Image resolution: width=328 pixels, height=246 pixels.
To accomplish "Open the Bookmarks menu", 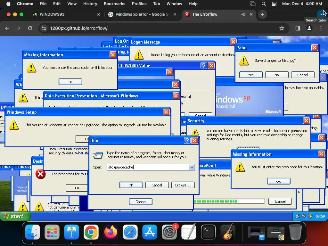I will click(114, 4).
